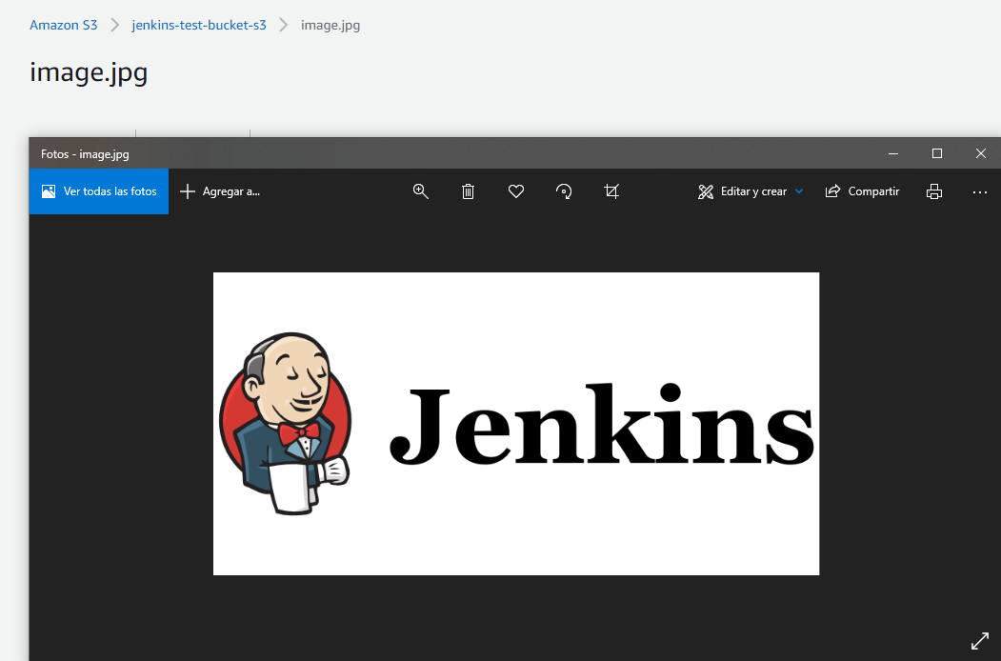Share the image via Compartir
Screen dimensions: 1001x661
pyautogui.click(x=862, y=190)
